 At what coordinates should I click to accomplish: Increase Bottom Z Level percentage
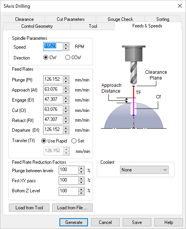click(81, 190)
